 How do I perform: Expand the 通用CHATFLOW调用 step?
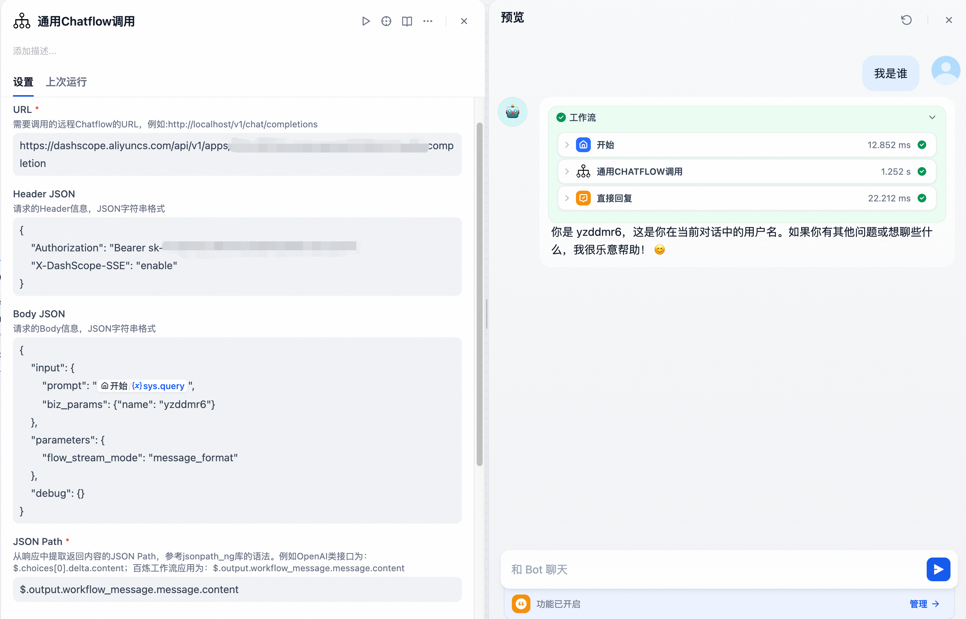click(567, 172)
